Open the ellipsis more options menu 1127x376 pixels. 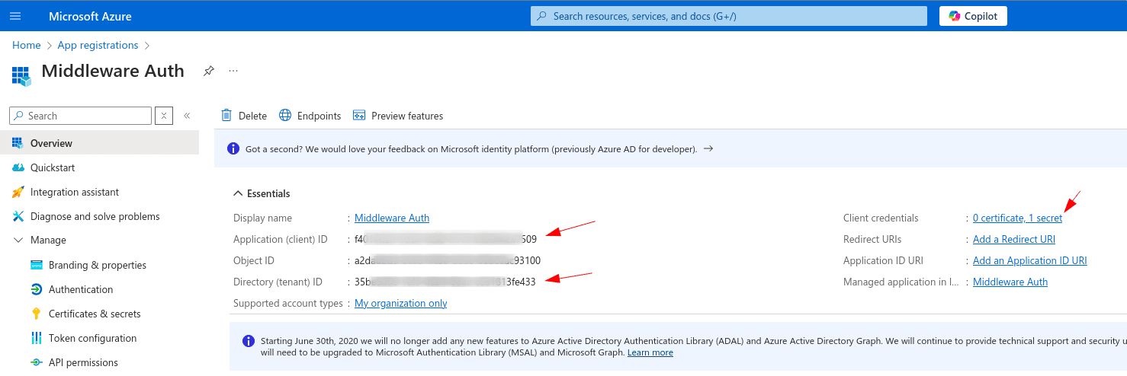tap(233, 71)
